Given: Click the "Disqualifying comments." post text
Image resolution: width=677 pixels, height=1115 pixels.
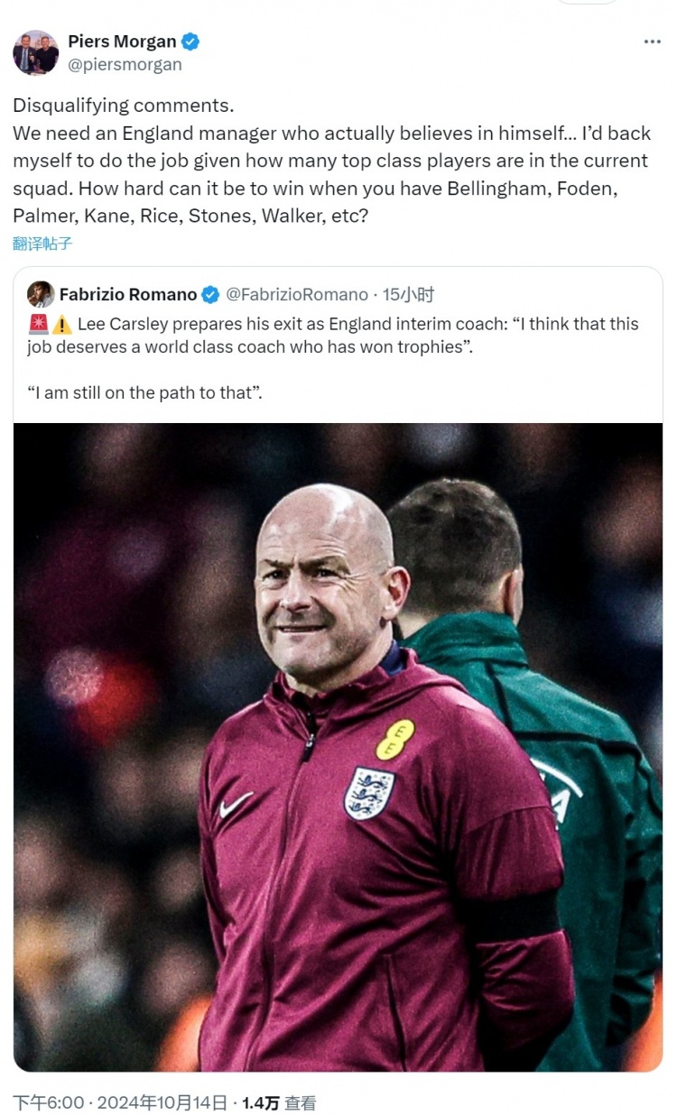Looking at the screenshot, I should [x=123, y=106].
